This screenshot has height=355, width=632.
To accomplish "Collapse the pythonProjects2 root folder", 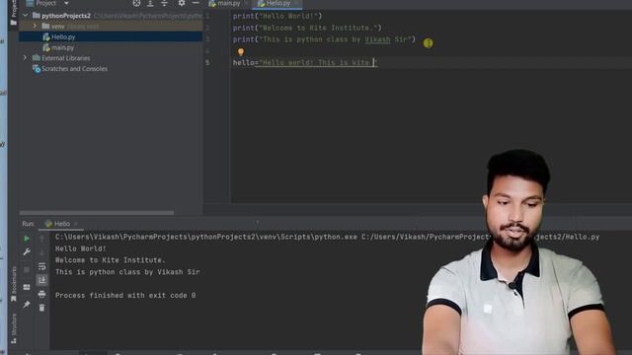I will [x=26, y=16].
